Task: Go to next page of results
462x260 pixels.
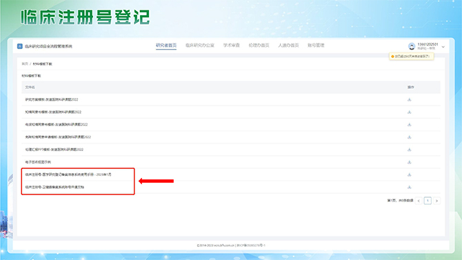Action: coord(436,201)
